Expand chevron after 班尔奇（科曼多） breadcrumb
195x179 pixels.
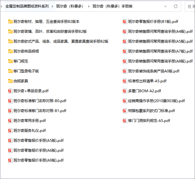[89, 6]
